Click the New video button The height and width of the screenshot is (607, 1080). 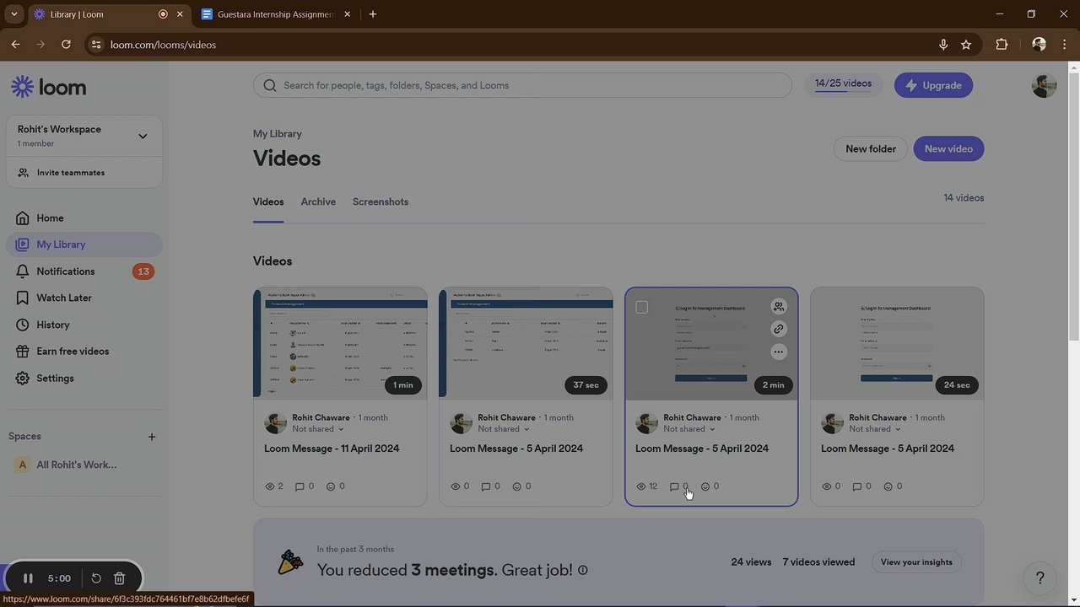click(x=948, y=149)
